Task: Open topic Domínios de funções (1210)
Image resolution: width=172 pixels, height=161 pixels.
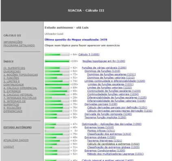Action: [x=102, y=71]
